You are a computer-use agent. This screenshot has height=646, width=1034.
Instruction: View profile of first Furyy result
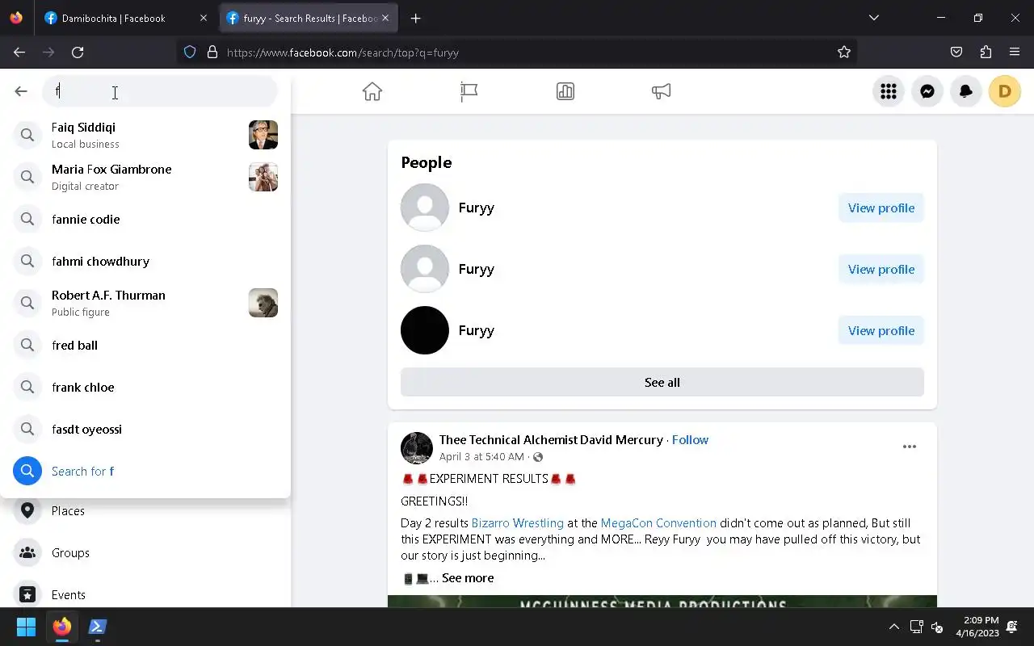[x=881, y=208]
